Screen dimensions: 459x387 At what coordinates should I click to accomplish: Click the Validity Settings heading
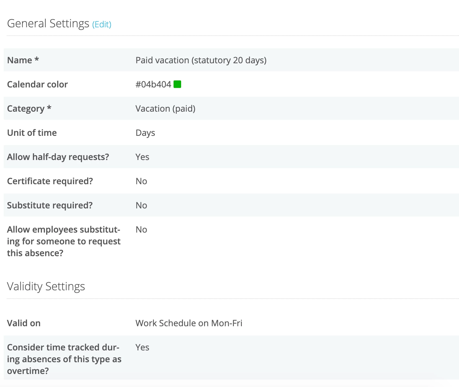(46, 287)
